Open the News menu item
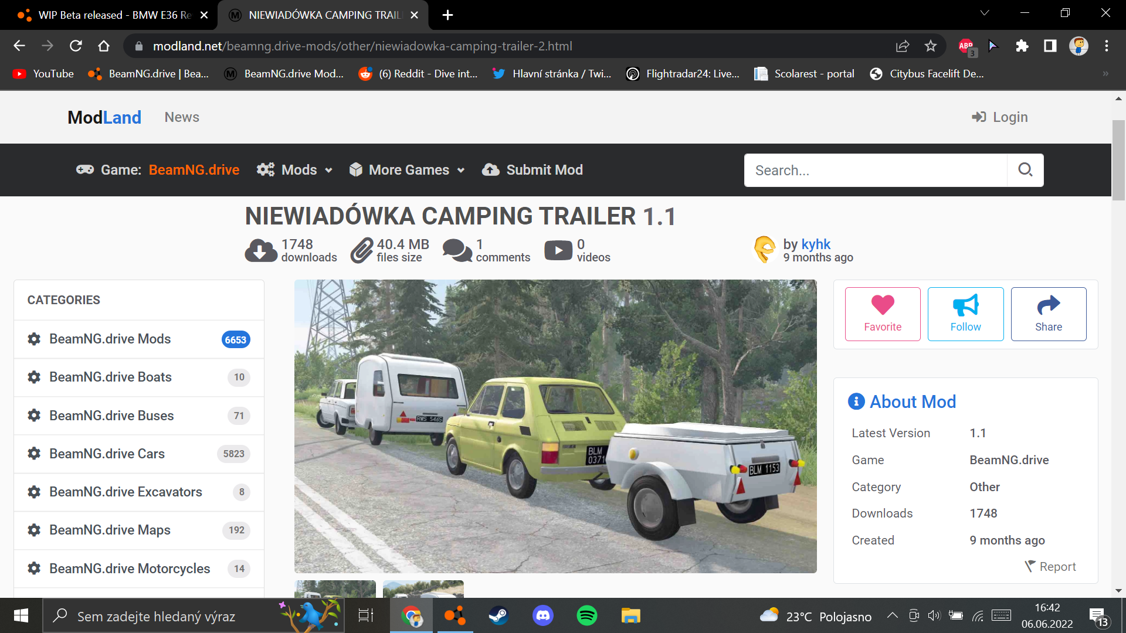 coord(182,117)
